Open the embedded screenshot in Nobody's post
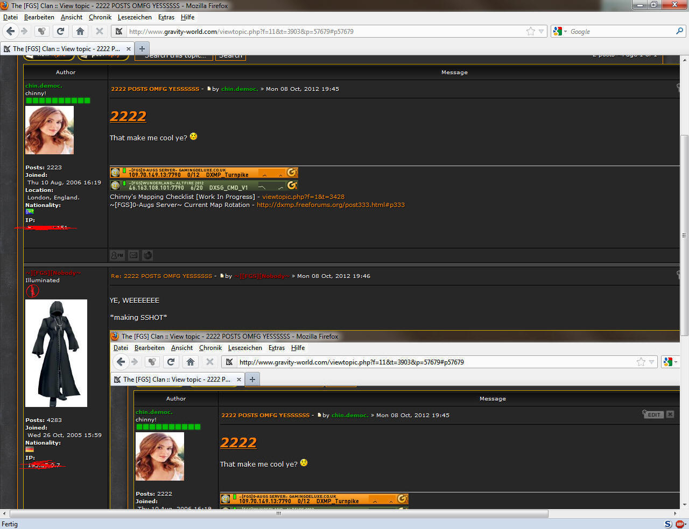 pyautogui.click(x=395, y=419)
